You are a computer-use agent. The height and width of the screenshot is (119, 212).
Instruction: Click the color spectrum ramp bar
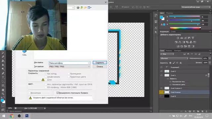185,28
